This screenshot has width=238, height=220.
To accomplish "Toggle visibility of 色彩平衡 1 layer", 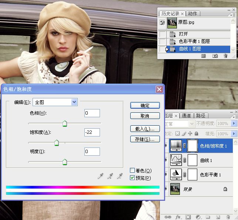I will pos(166,175).
